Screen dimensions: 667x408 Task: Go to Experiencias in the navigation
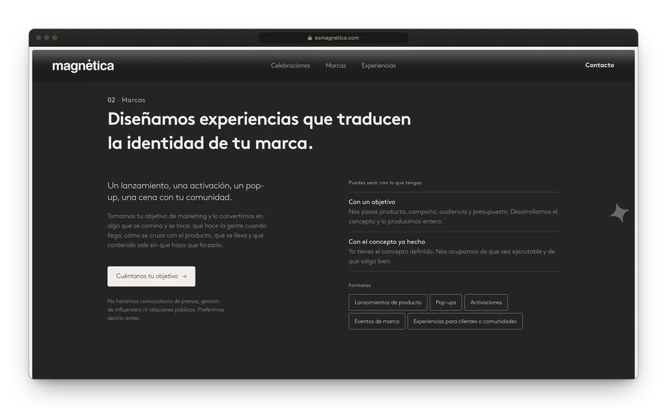(378, 66)
